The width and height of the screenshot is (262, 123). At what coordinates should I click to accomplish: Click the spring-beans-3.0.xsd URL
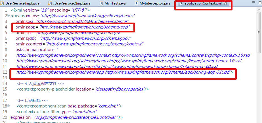pyautogui.click(x=175, y=61)
